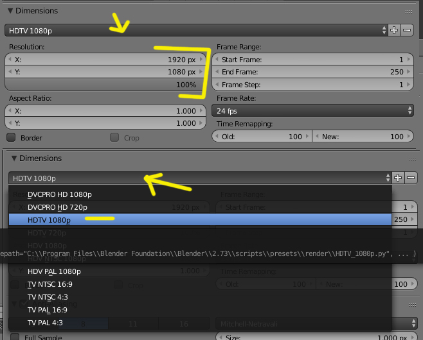Click the Frame Step field
Viewport: 423px width, 340px height.
(x=312, y=85)
